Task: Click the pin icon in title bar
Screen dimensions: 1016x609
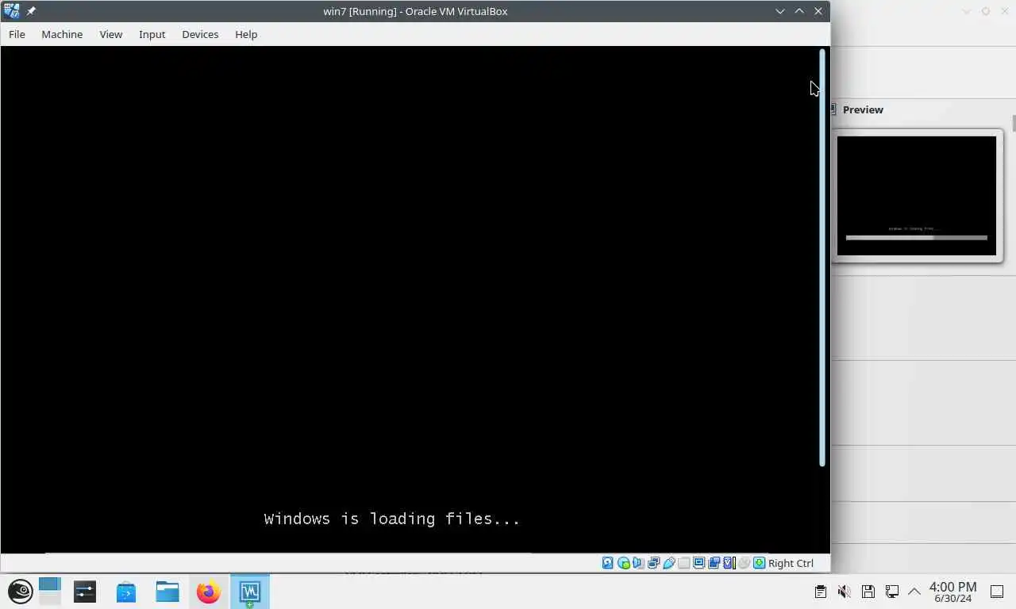Action: coord(31,11)
